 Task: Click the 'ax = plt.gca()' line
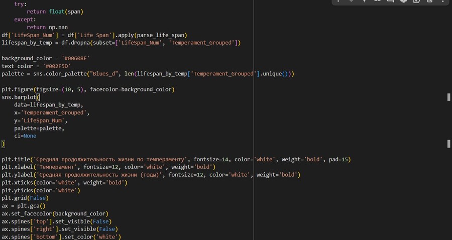(x=24, y=206)
